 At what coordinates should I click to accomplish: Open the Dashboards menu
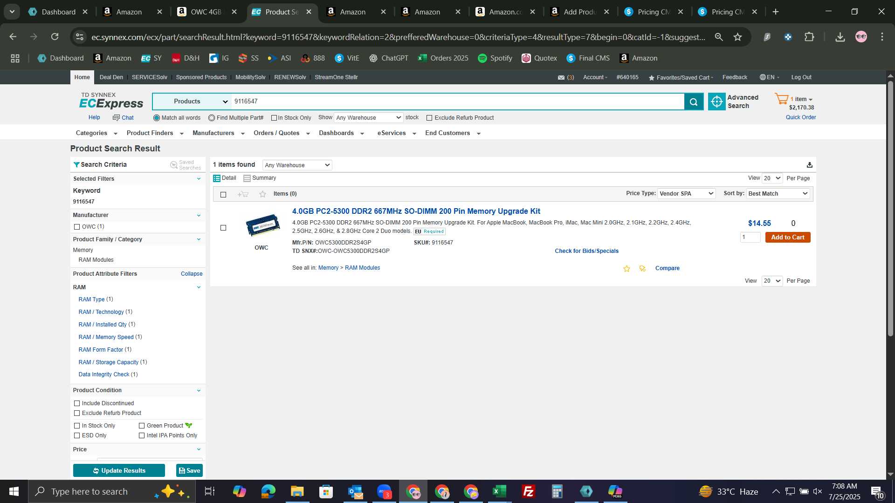(341, 133)
